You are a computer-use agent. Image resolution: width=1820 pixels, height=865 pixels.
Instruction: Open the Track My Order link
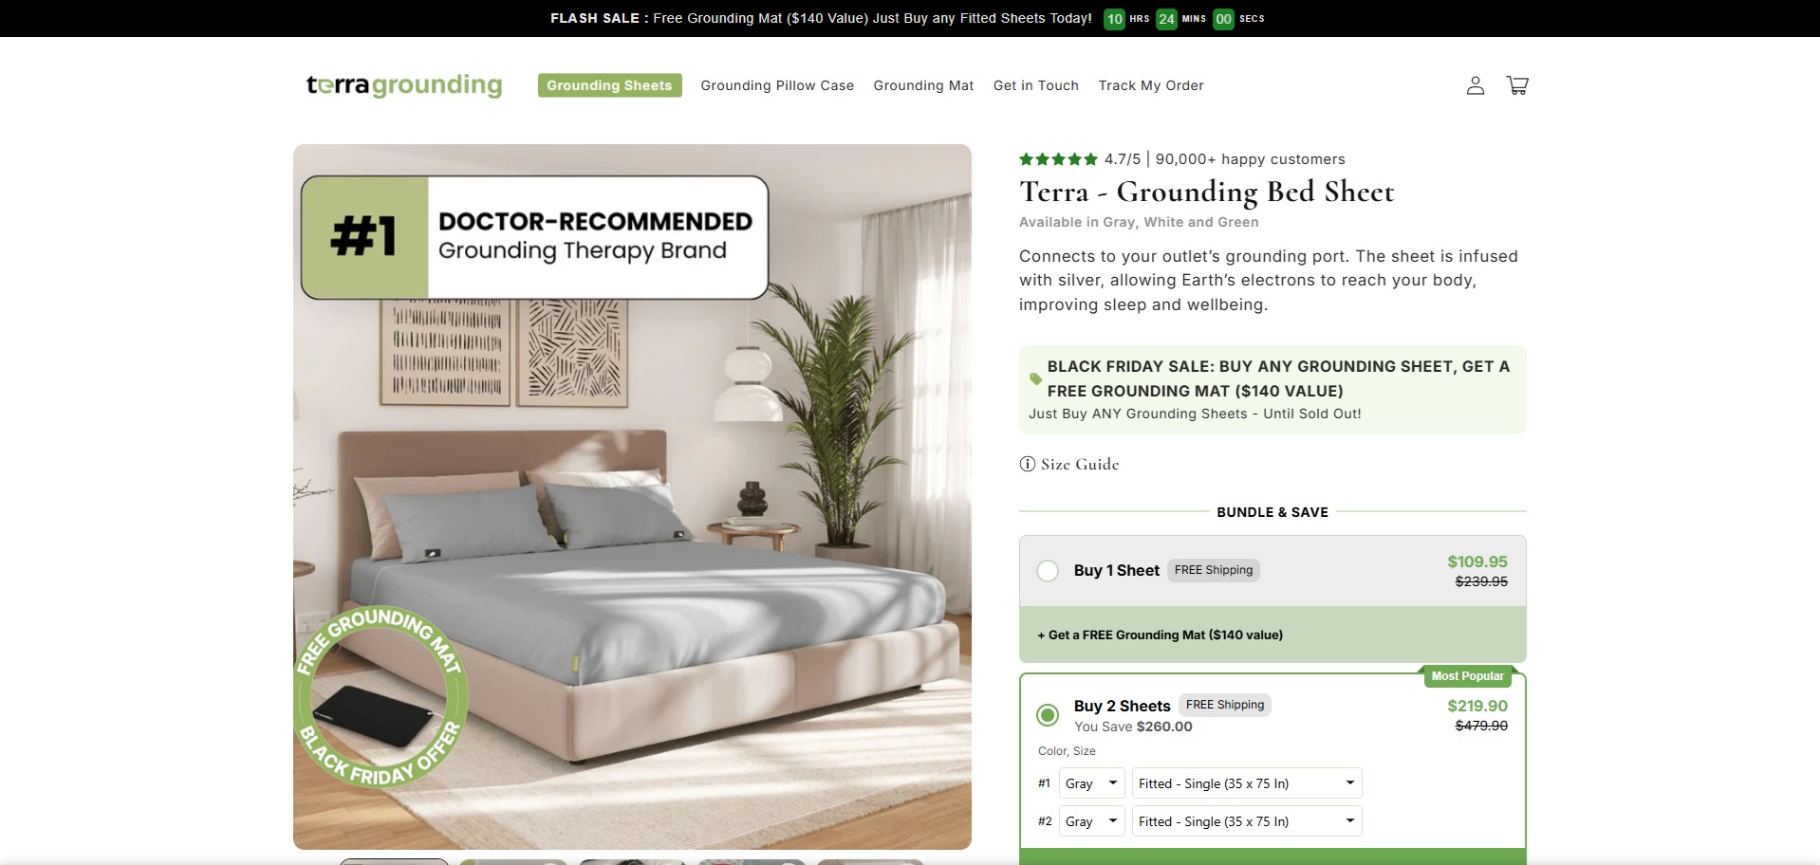click(1151, 85)
